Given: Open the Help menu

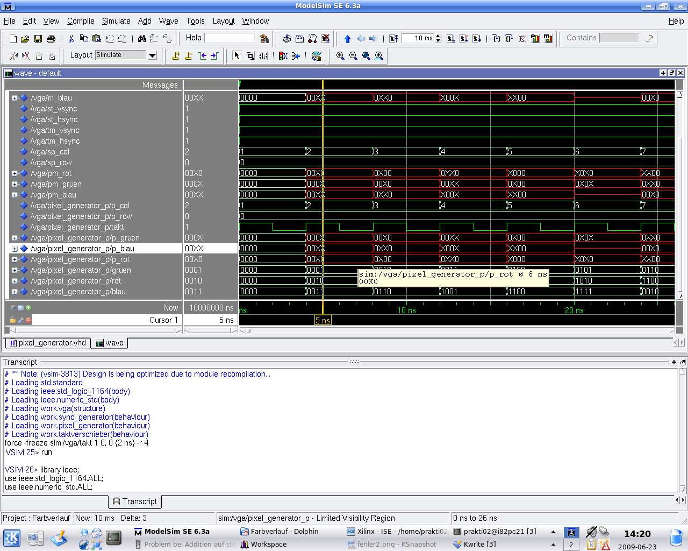Looking at the screenshot, I should [x=676, y=21].
